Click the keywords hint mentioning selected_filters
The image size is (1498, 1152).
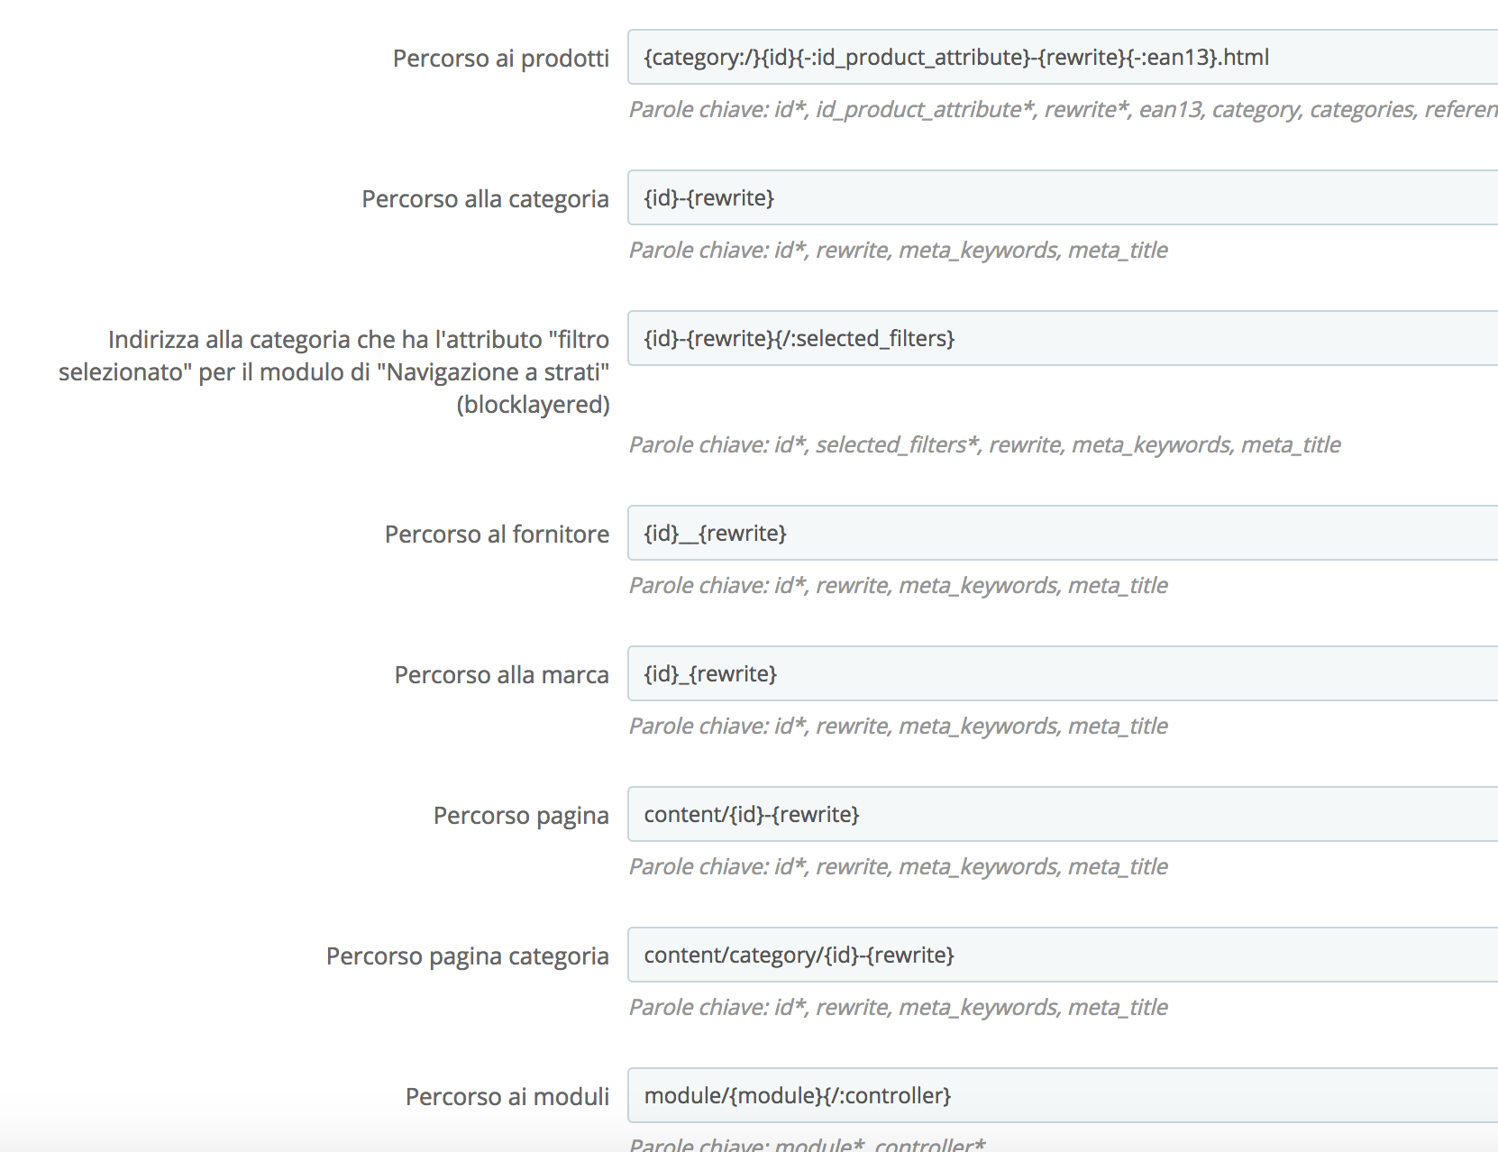984,445
